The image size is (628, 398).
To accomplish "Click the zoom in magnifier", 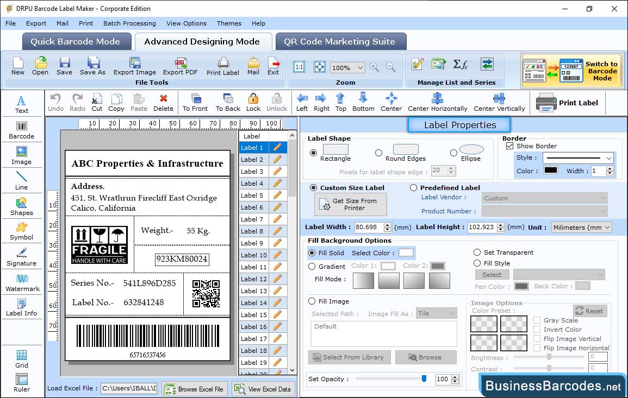I will pyautogui.click(x=375, y=67).
